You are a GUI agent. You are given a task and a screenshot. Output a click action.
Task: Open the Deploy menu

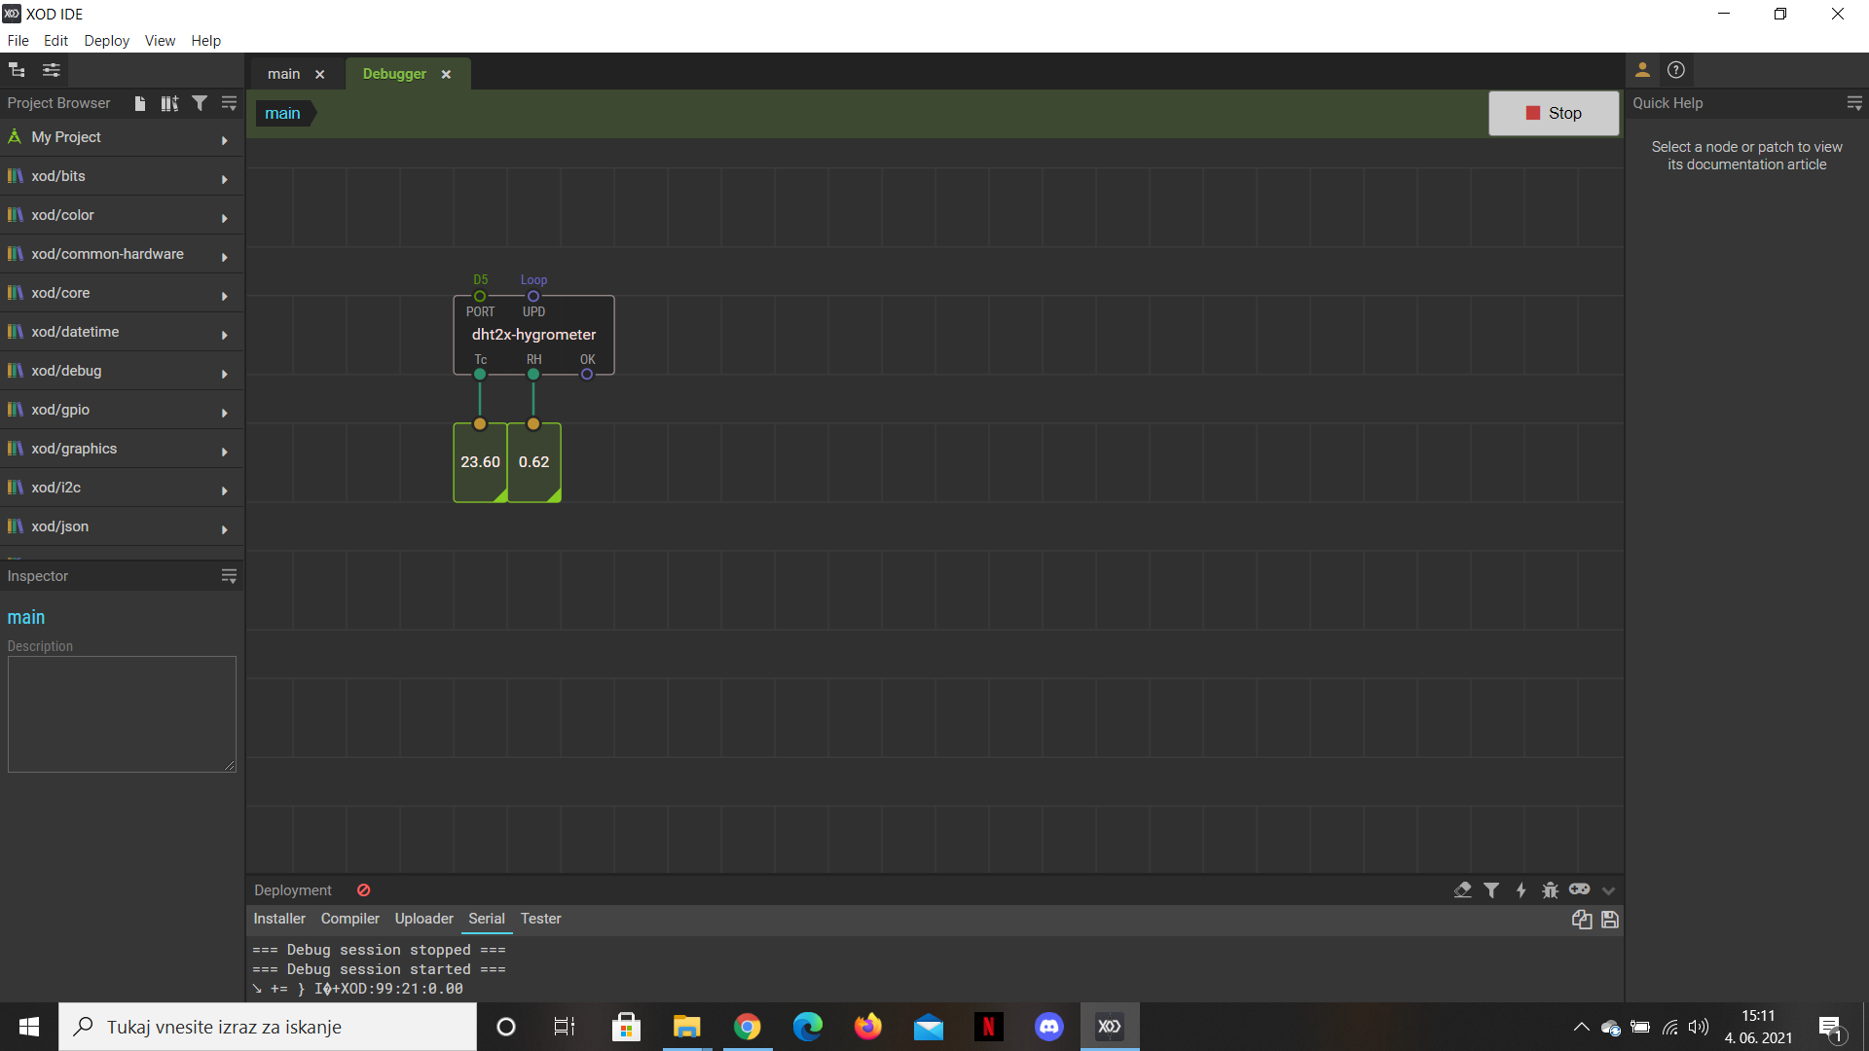pyautogui.click(x=106, y=41)
